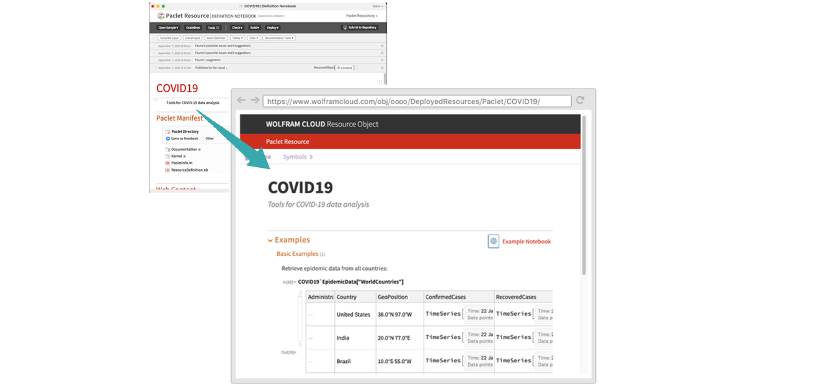Screen dimensions: 831x384
Task: Open the PacletInfo.m file icon
Action: tap(167, 163)
